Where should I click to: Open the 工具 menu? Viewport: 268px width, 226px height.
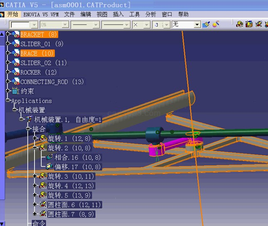coord(135,14)
